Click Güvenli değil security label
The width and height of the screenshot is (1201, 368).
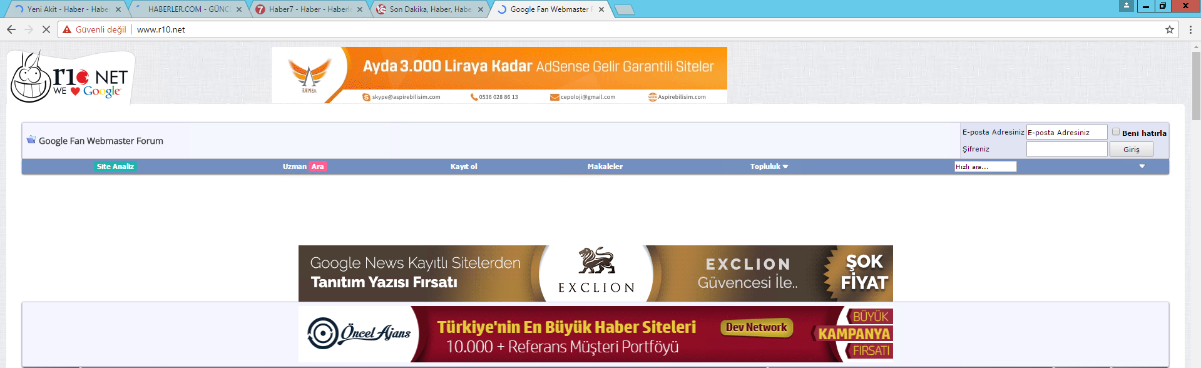click(x=101, y=29)
